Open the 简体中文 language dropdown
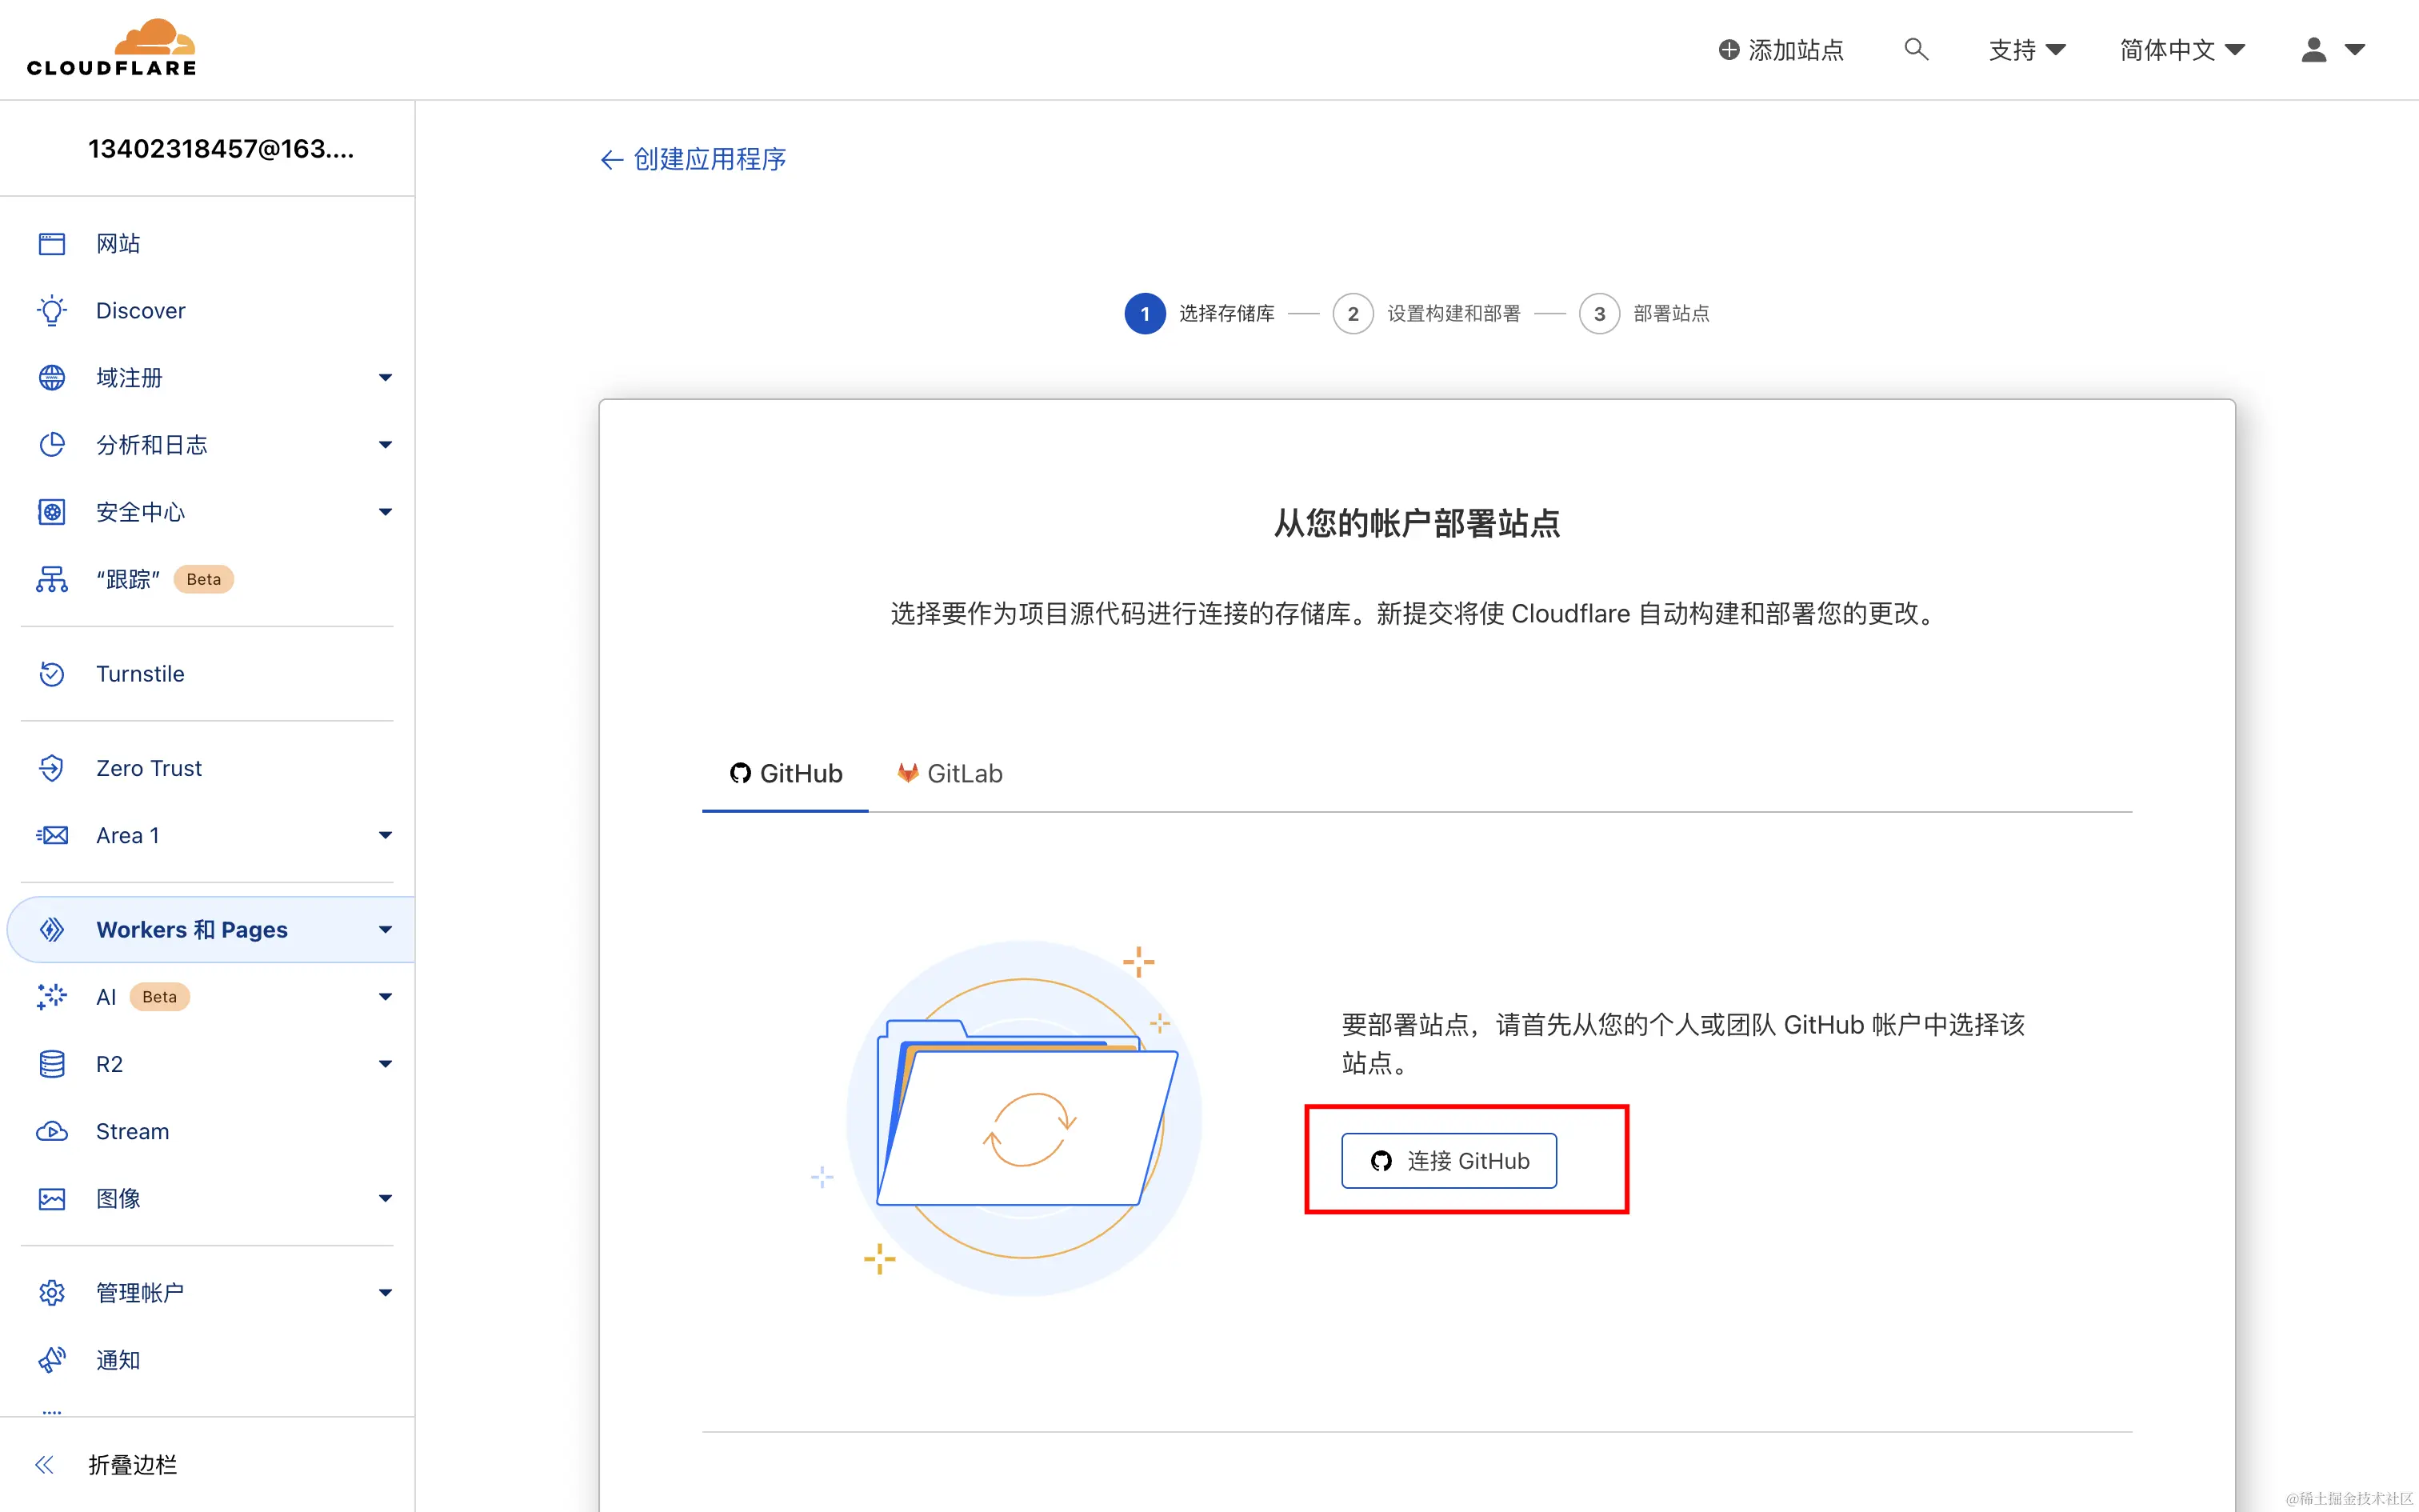This screenshot has height=1512, width=2419. point(2182,49)
